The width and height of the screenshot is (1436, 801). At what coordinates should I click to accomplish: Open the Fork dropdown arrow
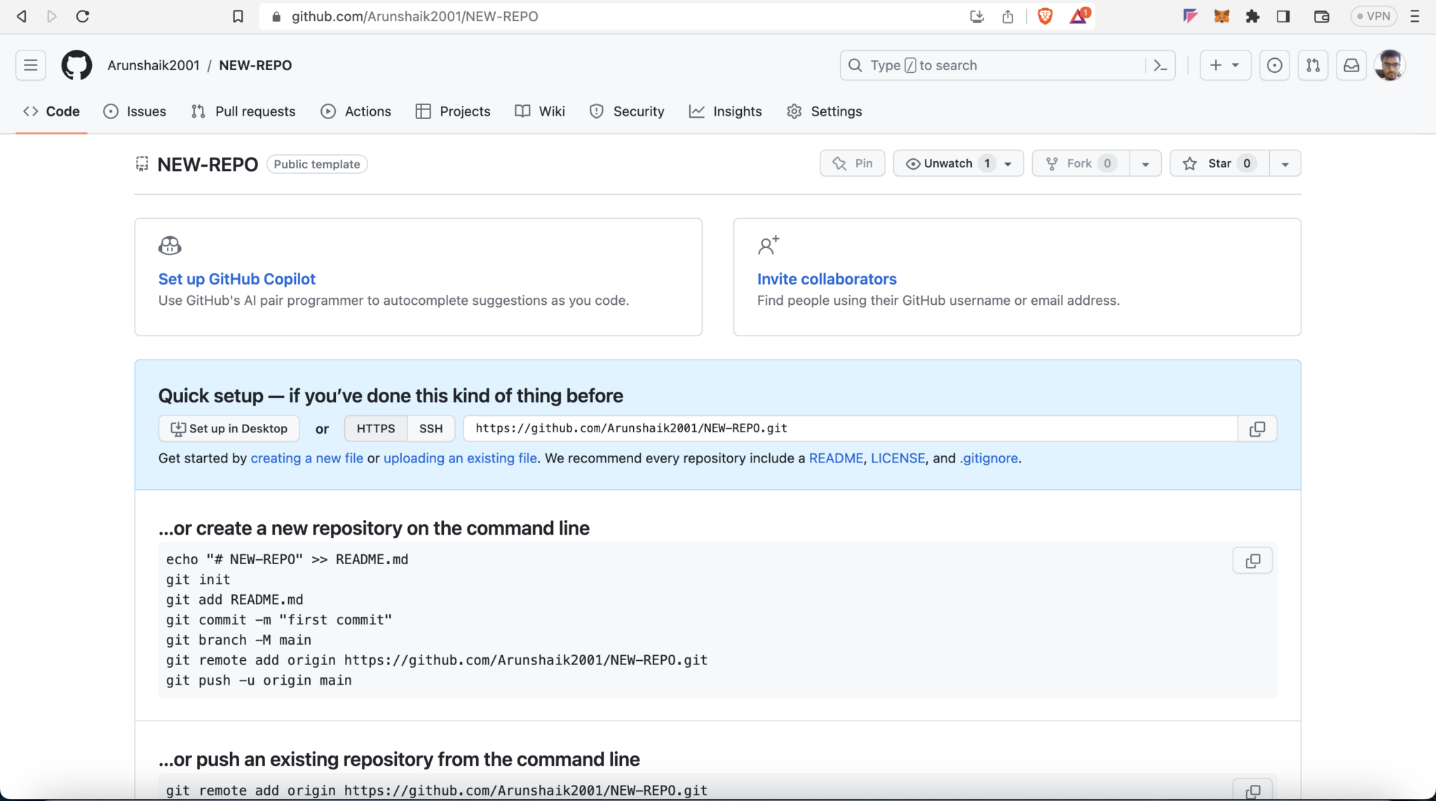(1146, 163)
